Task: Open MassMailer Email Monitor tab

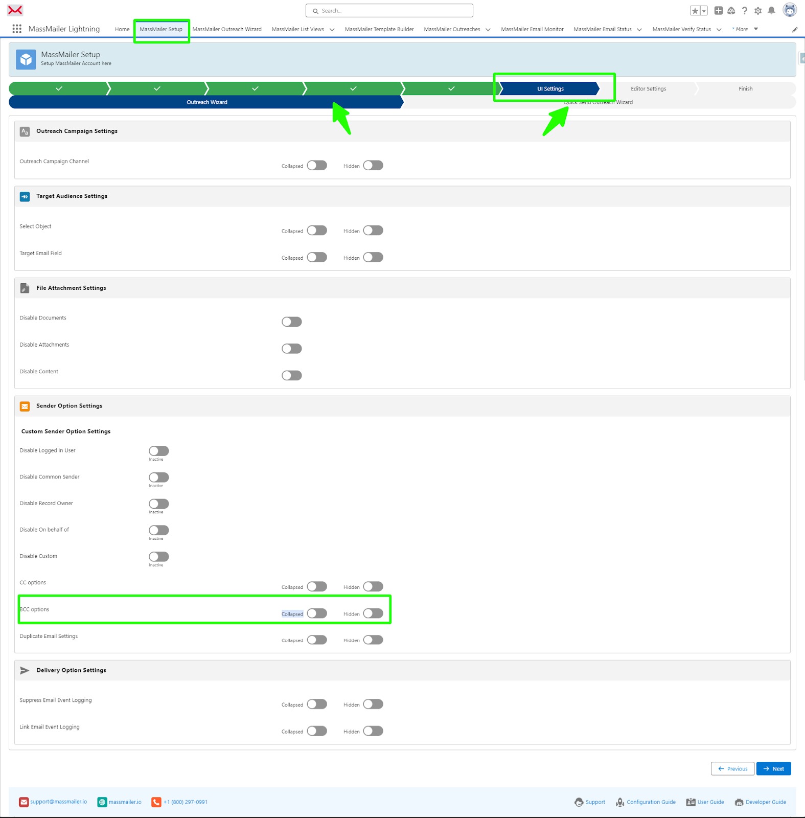Action: pyautogui.click(x=532, y=29)
